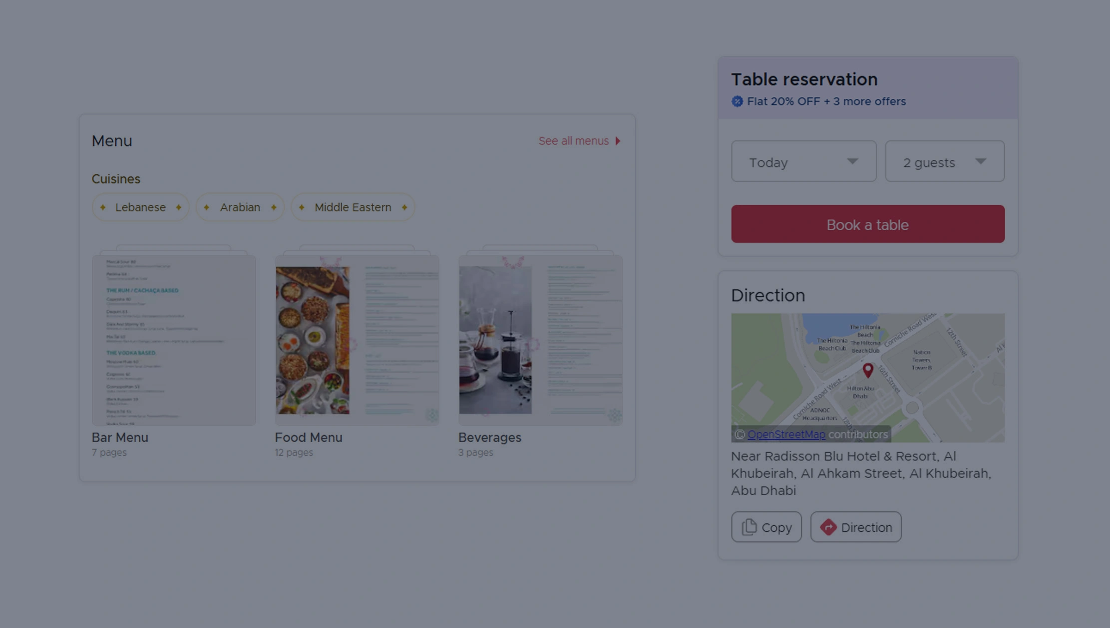Open the See all menus link
1110x628 pixels.
click(x=574, y=141)
